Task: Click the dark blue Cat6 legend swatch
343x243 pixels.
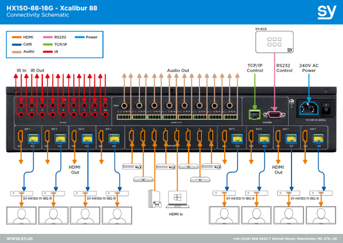Action: tap(17, 44)
